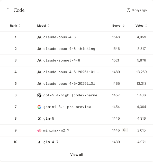Select the truncated claude-opus-4-5-20251101-… model name
This screenshot has height=162, width=153.
(71, 72)
